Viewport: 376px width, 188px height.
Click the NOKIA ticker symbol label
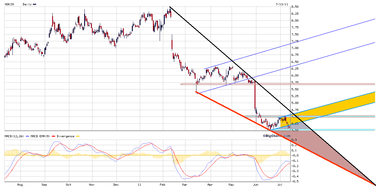pyautogui.click(x=9, y=4)
